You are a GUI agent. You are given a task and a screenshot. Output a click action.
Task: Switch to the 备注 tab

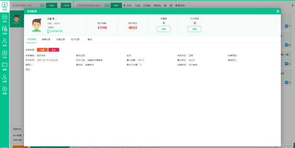[x=90, y=39]
